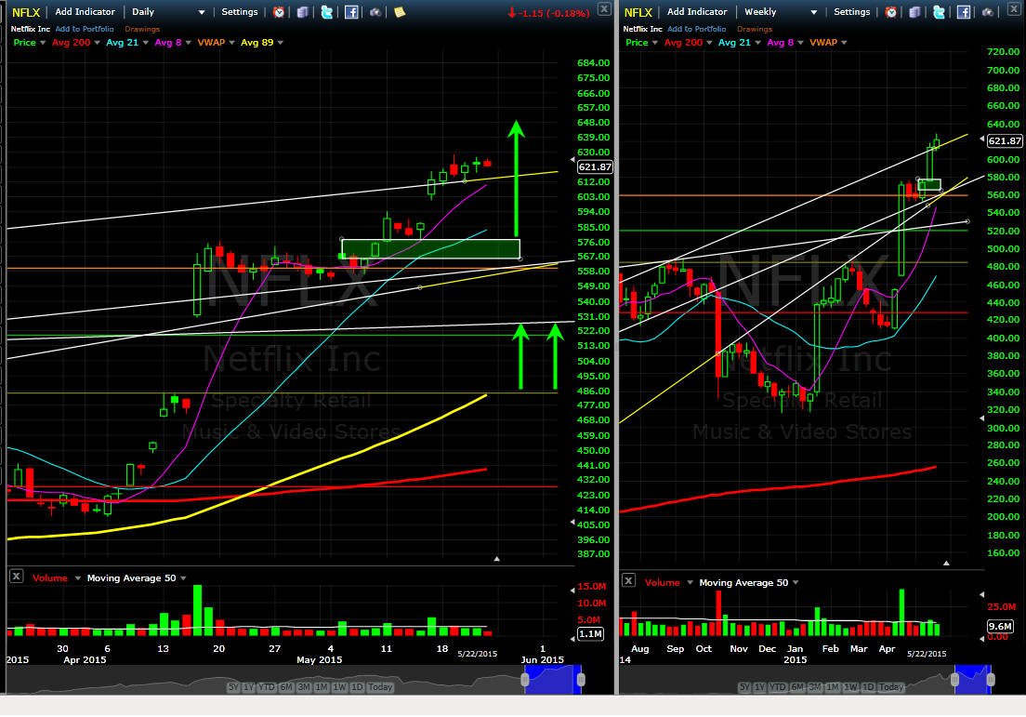The image size is (1026, 717).
Task: Click the stacked documents icon in Weekly chart
Action: coord(914,12)
